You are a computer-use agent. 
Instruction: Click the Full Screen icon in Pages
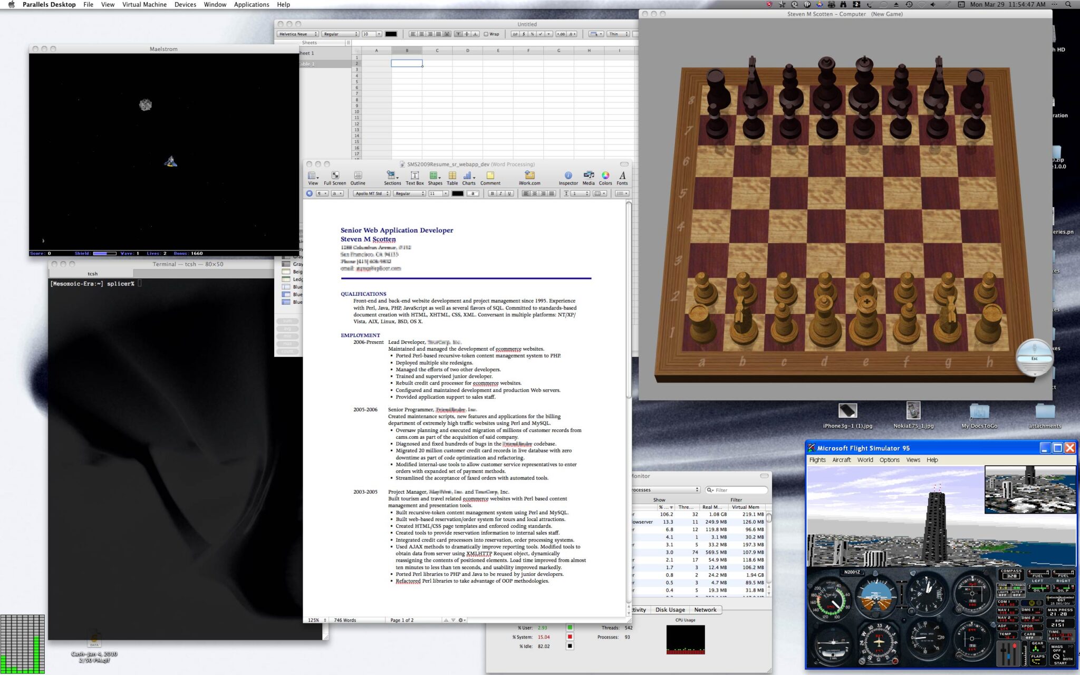pos(335,176)
